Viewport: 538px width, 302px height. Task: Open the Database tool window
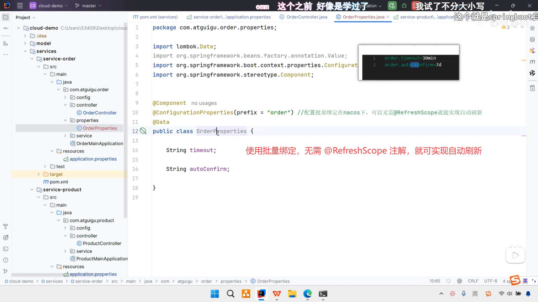tap(533, 39)
